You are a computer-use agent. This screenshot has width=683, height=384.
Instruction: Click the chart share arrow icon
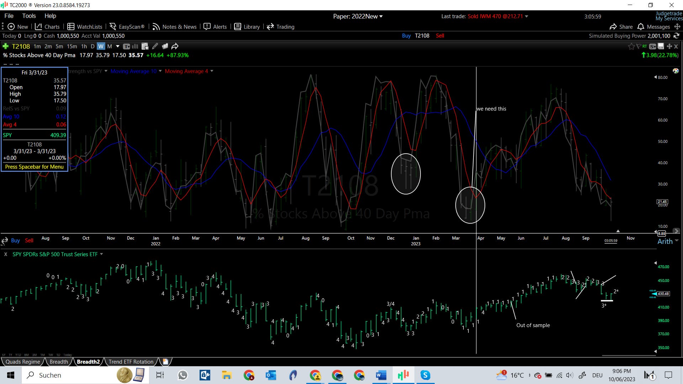[x=175, y=46]
